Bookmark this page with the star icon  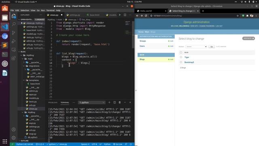(x=238, y=16)
